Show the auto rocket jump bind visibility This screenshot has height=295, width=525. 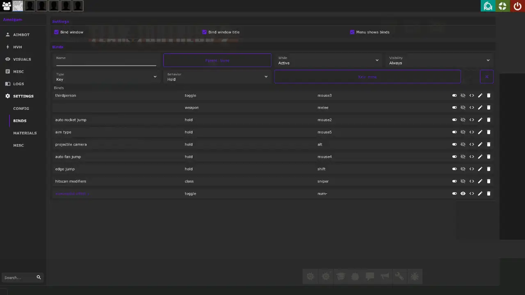(x=463, y=120)
